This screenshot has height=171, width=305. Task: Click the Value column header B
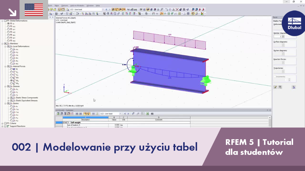114,118
